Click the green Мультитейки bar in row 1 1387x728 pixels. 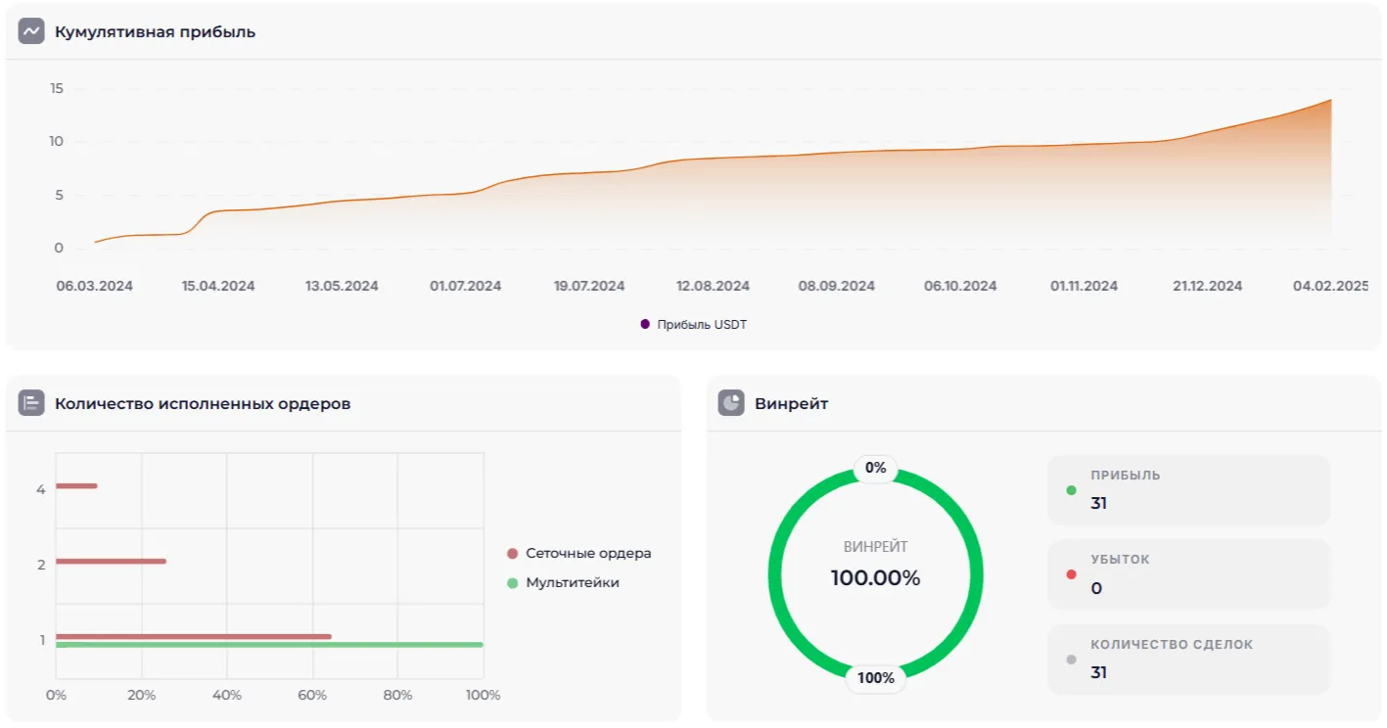pos(269,645)
